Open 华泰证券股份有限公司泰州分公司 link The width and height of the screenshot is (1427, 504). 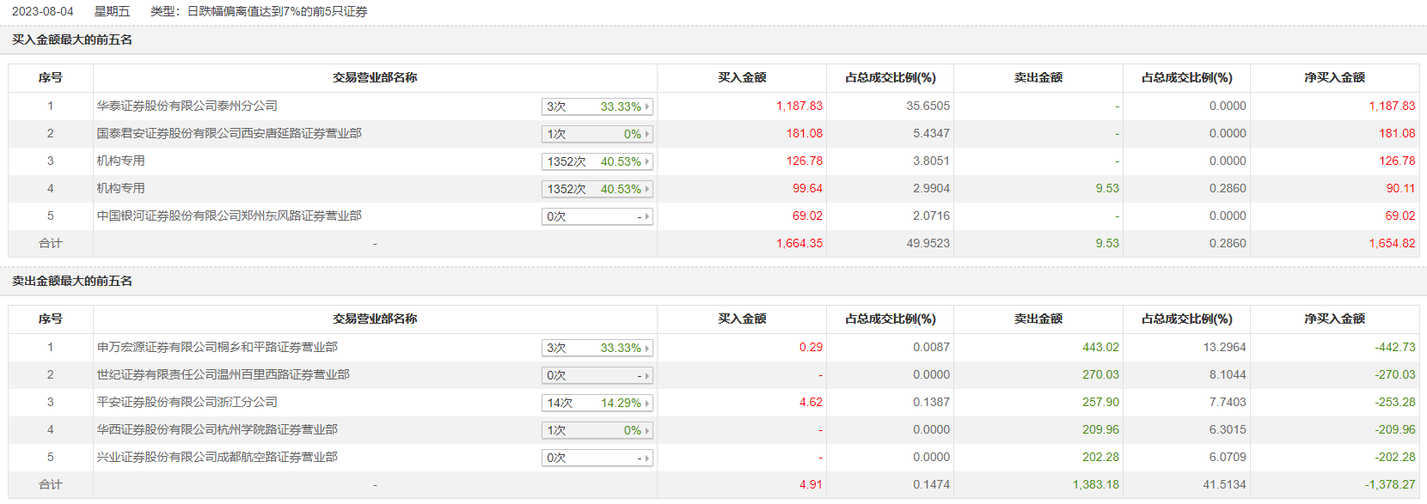pos(187,106)
